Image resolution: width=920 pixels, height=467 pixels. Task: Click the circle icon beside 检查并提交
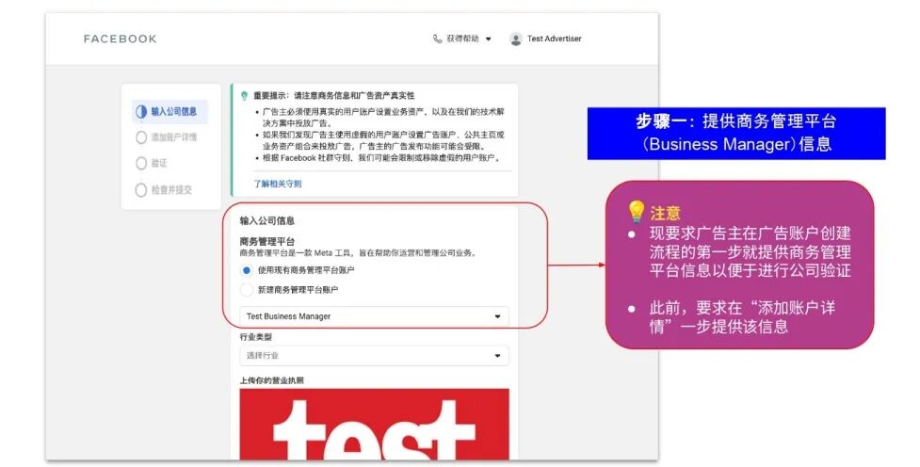click(x=141, y=190)
